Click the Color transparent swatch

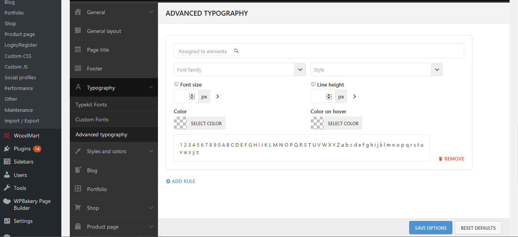180,123
